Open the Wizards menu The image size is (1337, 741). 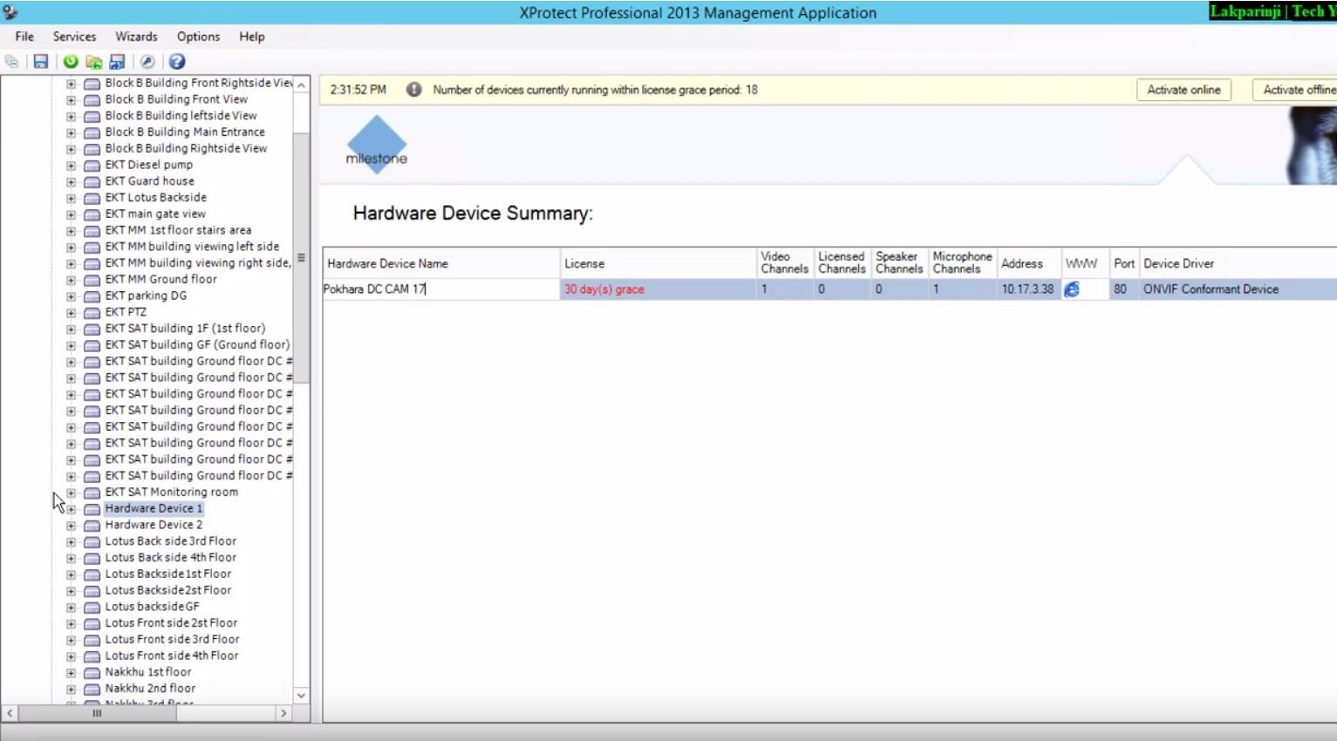pyautogui.click(x=136, y=37)
